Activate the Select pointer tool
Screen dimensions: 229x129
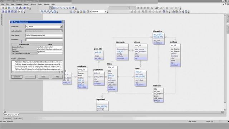[x=51, y=8]
